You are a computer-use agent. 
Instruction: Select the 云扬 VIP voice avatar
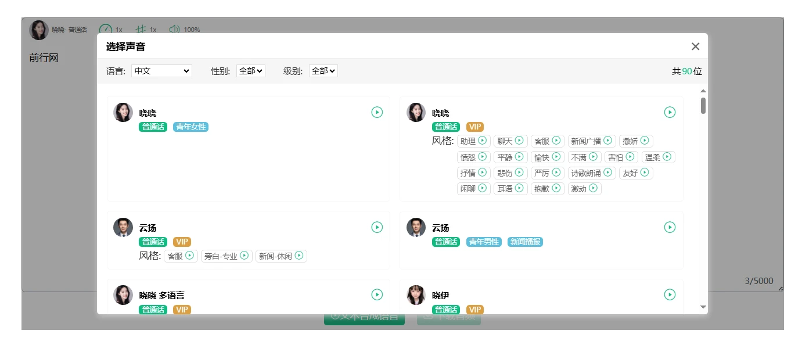click(123, 228)
